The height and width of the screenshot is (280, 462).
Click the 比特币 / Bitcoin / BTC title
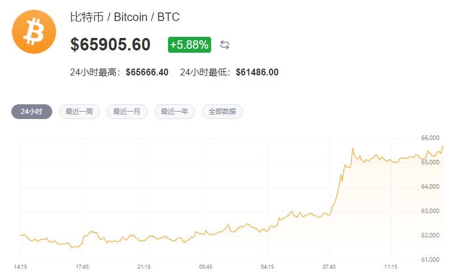point(125,17)
